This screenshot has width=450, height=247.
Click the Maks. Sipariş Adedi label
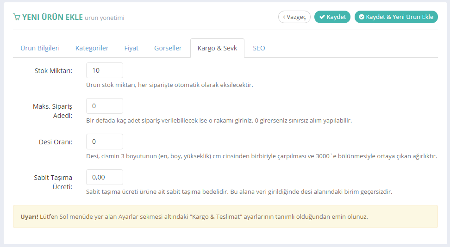51,111
